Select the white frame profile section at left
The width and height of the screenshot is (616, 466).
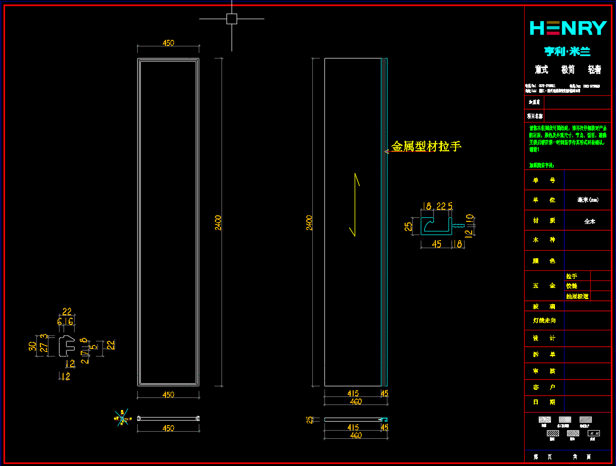tap(66, 346)
